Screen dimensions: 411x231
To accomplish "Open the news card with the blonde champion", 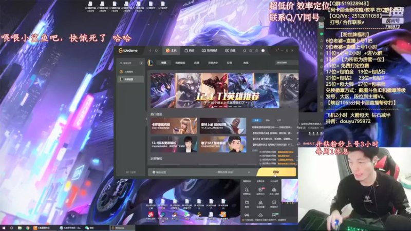I will (x=174, y=126).
